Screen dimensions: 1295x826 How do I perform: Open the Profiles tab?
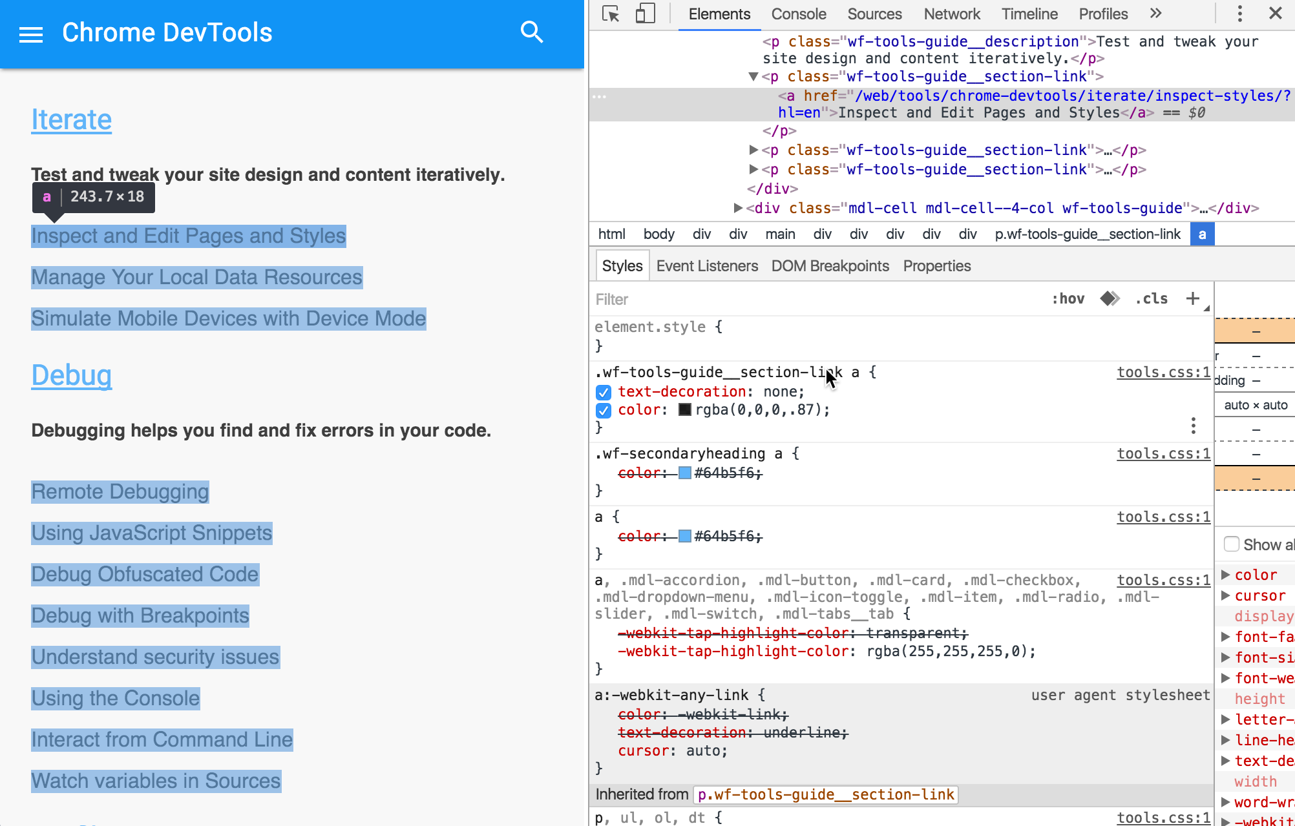click(x=1103, y=14)
